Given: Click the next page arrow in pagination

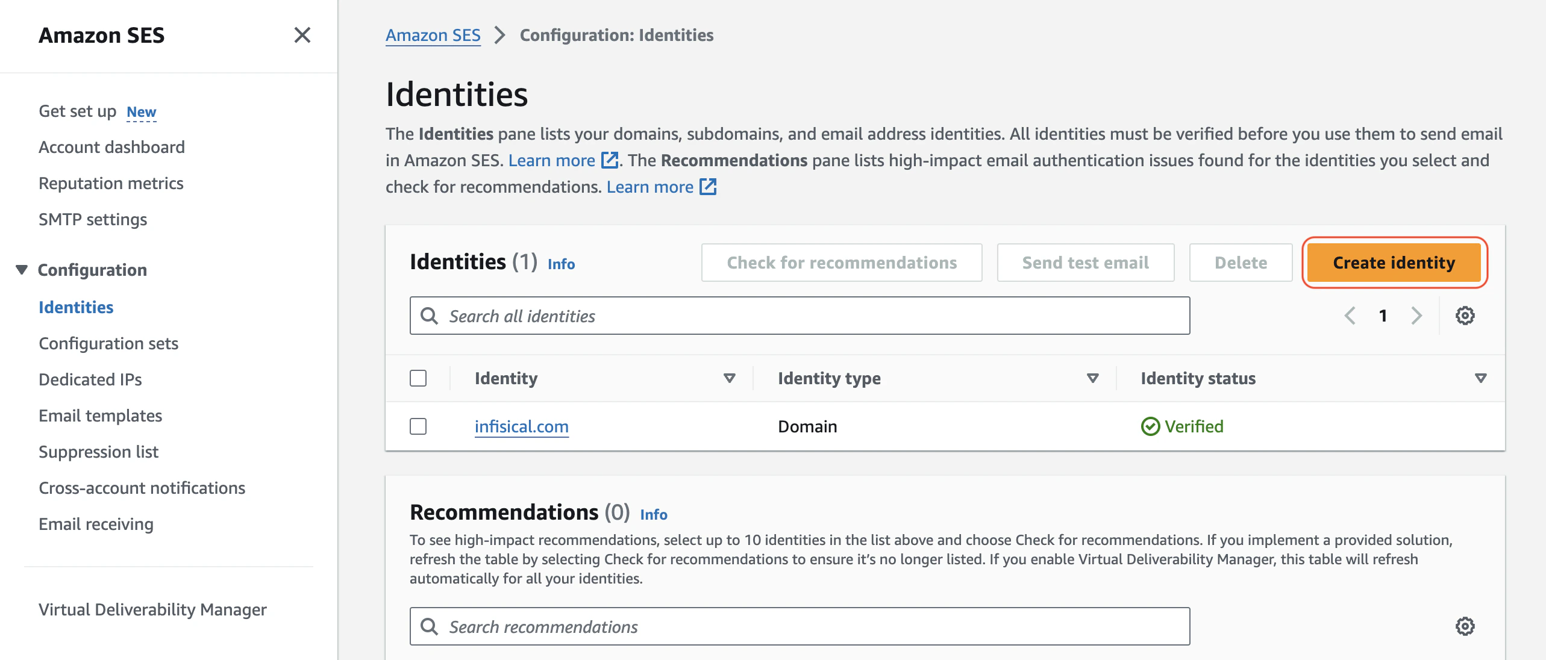Looking at the screenshot, I should (1416, 315).
